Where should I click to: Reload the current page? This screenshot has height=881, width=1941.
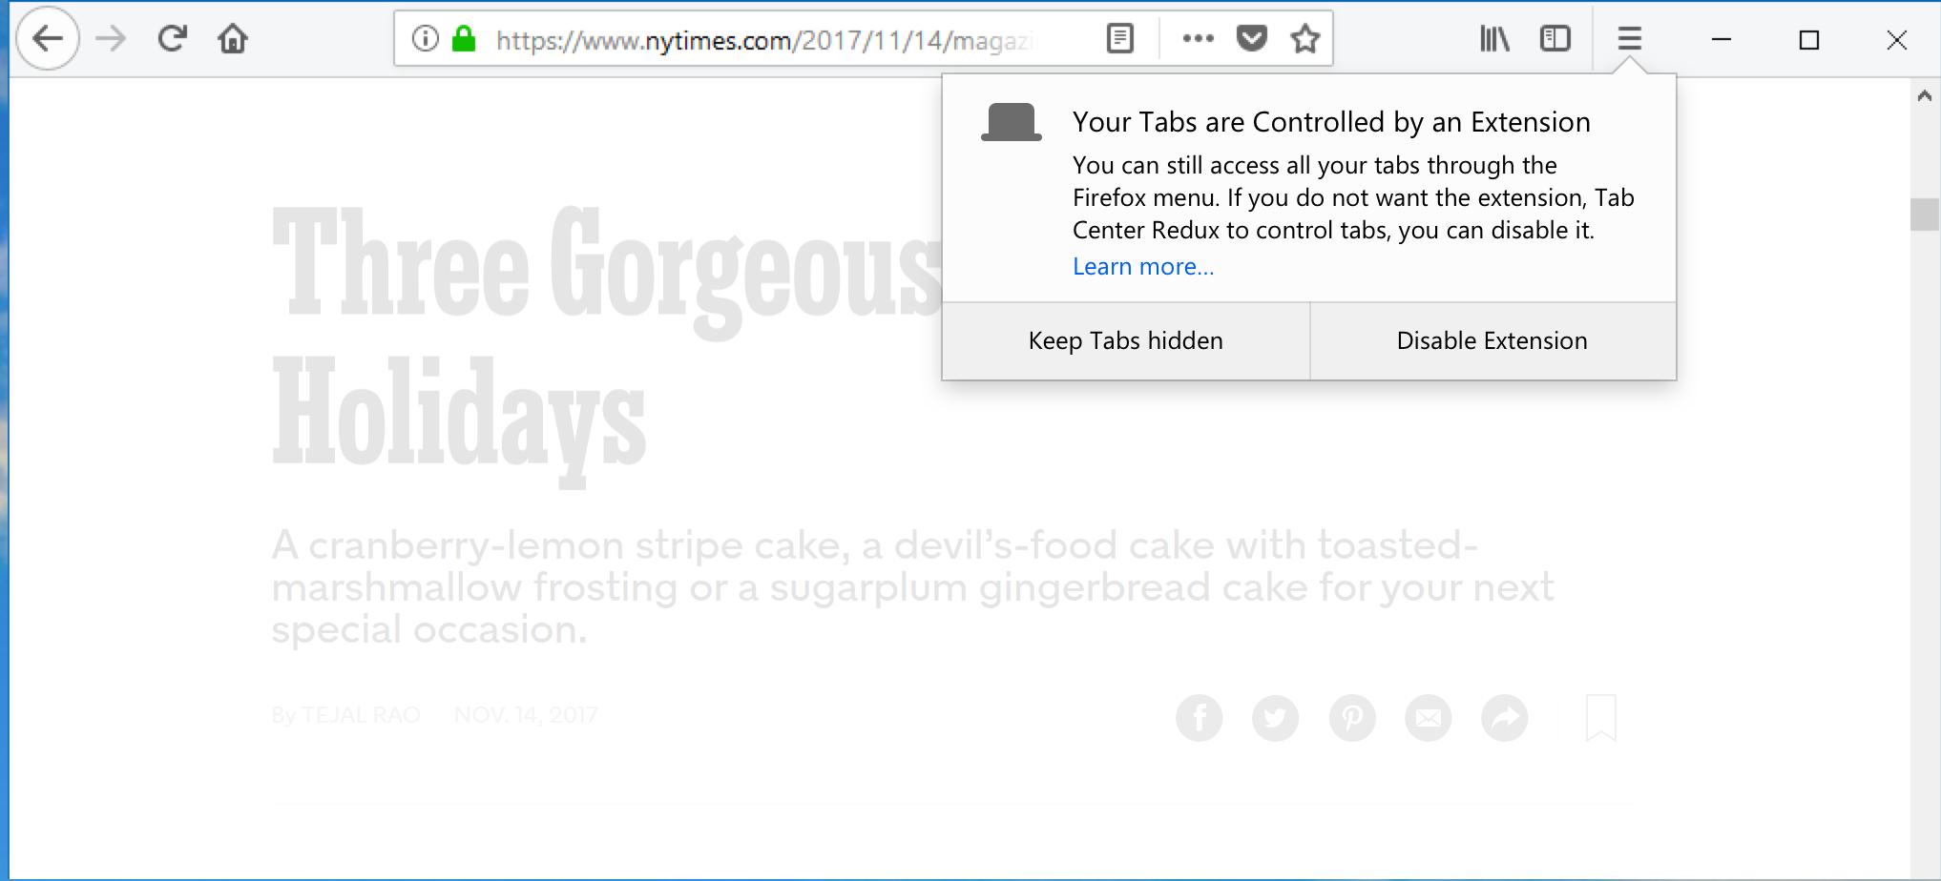[x=173, y=39]
